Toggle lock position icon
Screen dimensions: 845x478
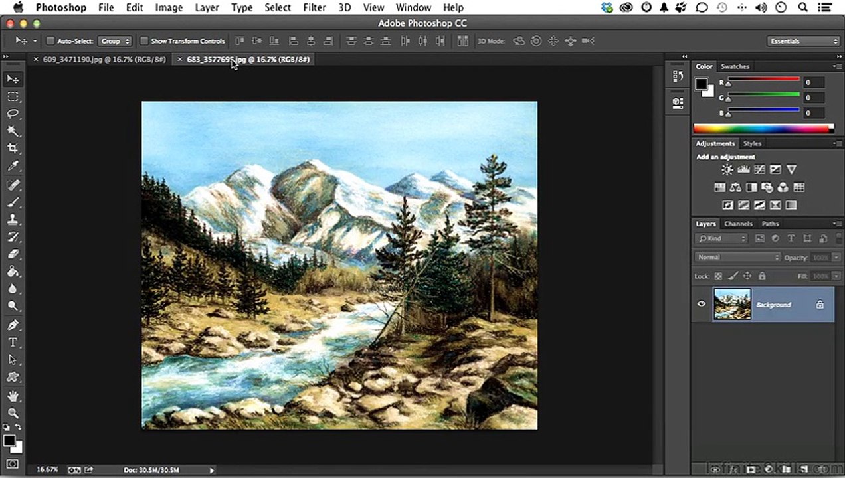[x=747, y=276]
